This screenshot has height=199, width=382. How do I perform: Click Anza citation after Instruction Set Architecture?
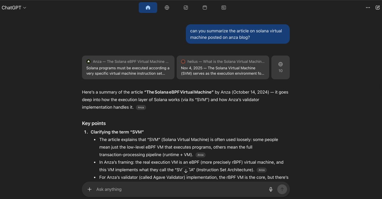tap(261, 170)
